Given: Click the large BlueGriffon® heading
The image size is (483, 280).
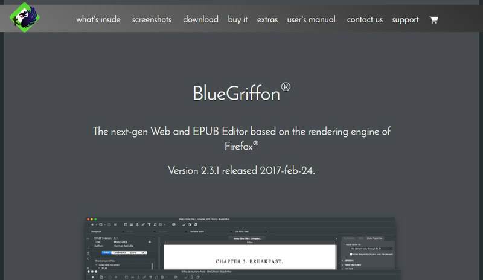Looking at the screenshot, I should pos(241,92).
